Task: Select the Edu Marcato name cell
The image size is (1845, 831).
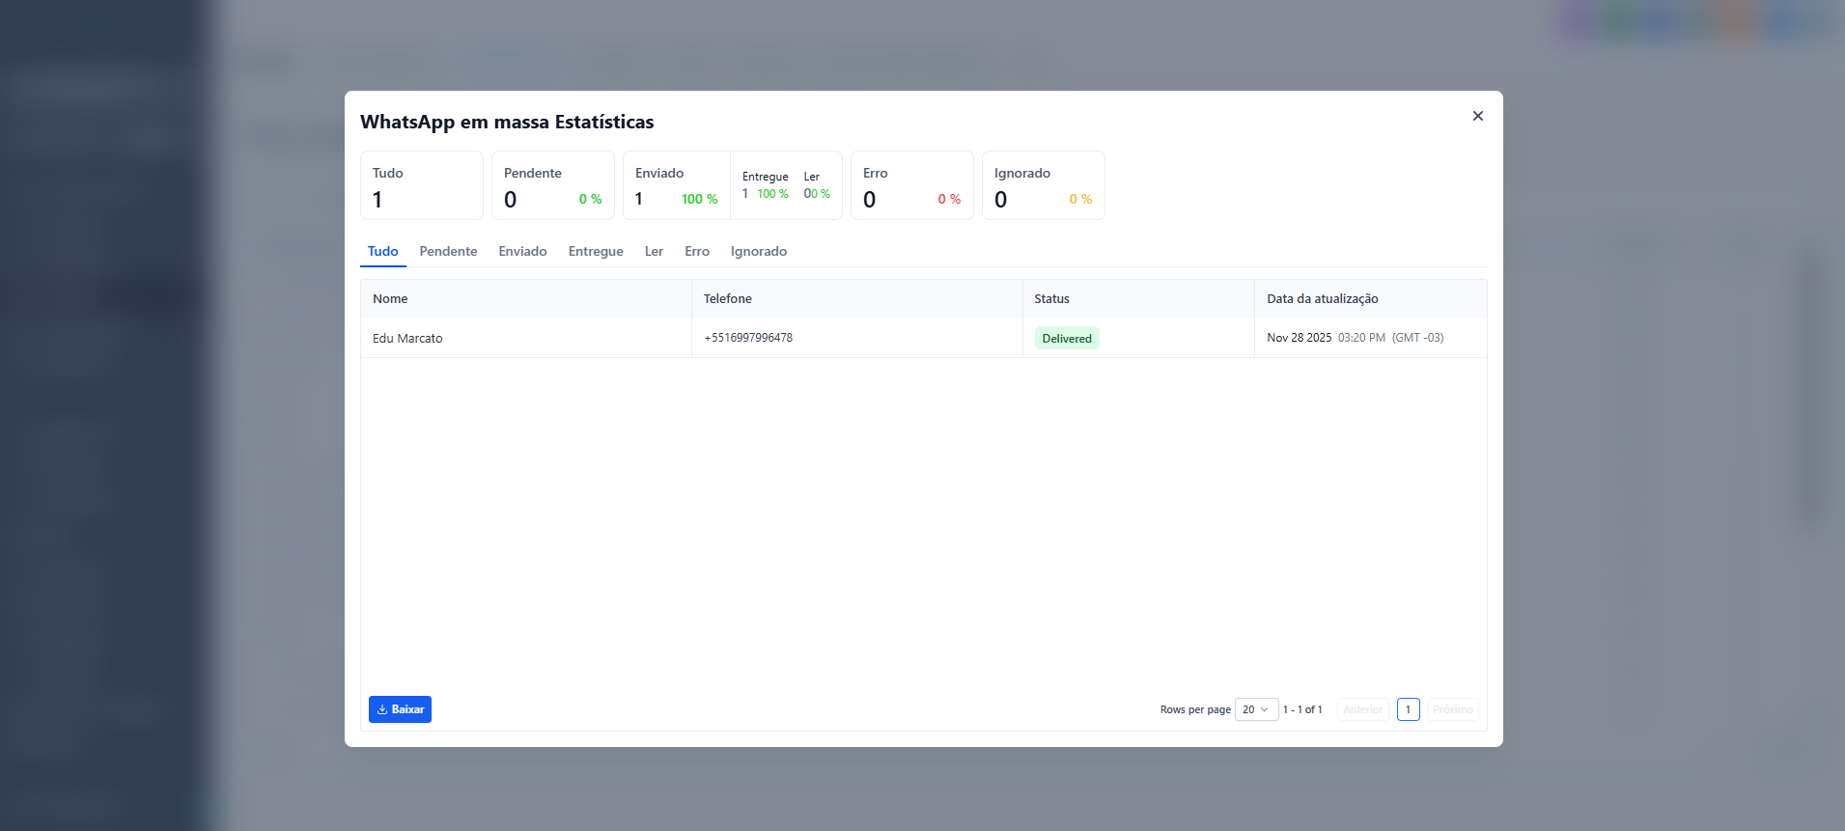Action: (526, 338)
